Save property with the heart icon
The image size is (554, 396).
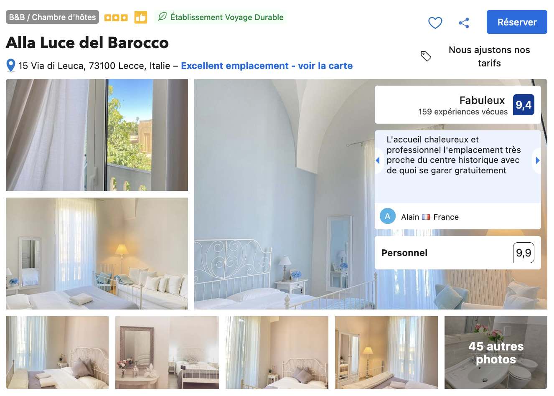pyautogui.click(x=435, y=23)
